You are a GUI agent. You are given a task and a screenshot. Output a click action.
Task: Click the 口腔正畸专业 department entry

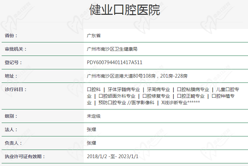[x=191, y=96]
